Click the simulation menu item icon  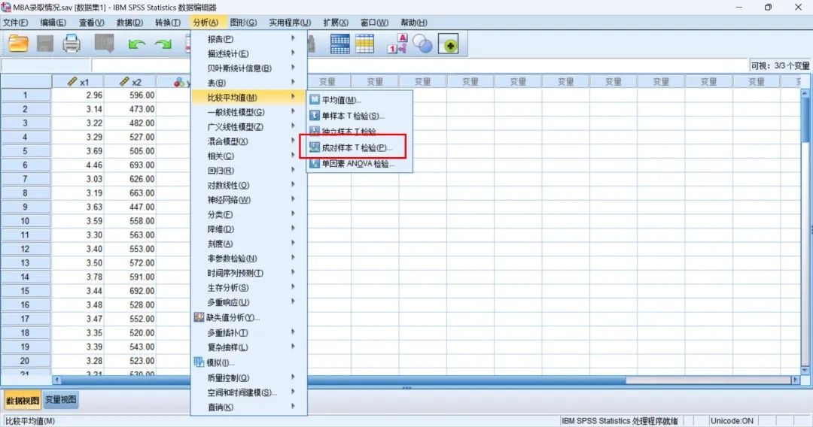pyautogui.click(x=199, y=362)
